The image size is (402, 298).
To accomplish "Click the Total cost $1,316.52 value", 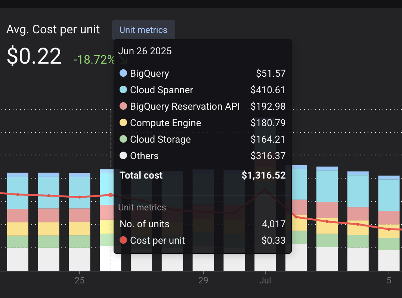I will coord(263,175).
